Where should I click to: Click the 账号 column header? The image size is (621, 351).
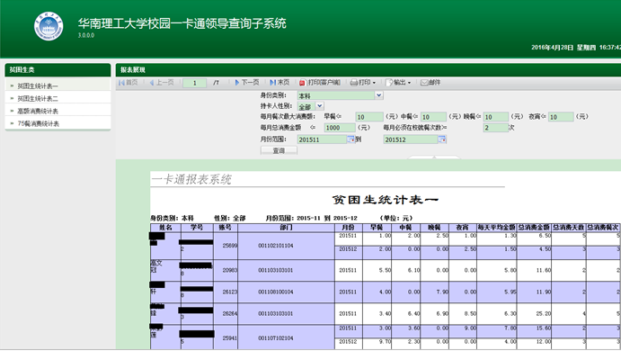[226, 228]
